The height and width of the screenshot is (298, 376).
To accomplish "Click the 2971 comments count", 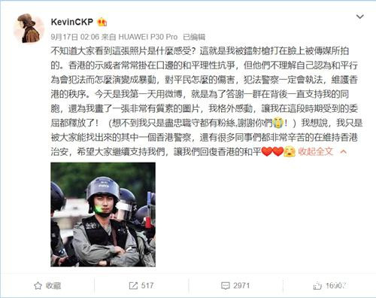I will (241, 285).
